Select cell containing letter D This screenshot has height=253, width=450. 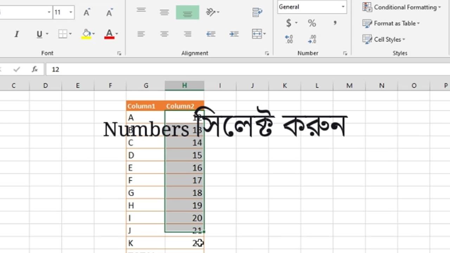(146, 155)
